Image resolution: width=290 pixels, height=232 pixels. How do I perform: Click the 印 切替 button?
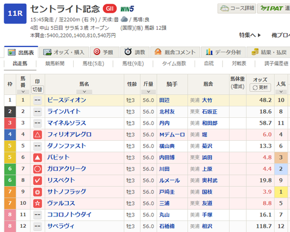[37, 89]
